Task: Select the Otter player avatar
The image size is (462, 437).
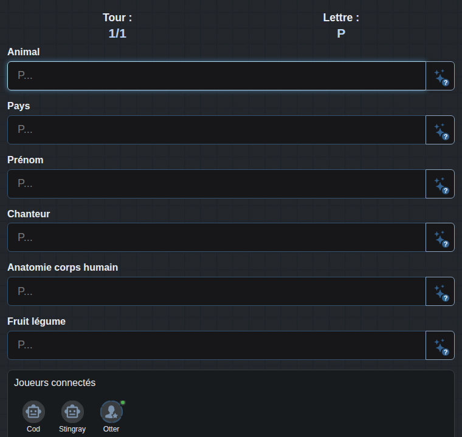Action: (111, 412)
